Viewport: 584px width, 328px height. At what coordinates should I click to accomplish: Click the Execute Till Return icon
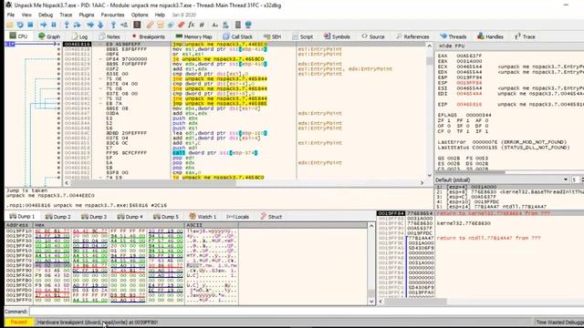[x=113, y=25]
